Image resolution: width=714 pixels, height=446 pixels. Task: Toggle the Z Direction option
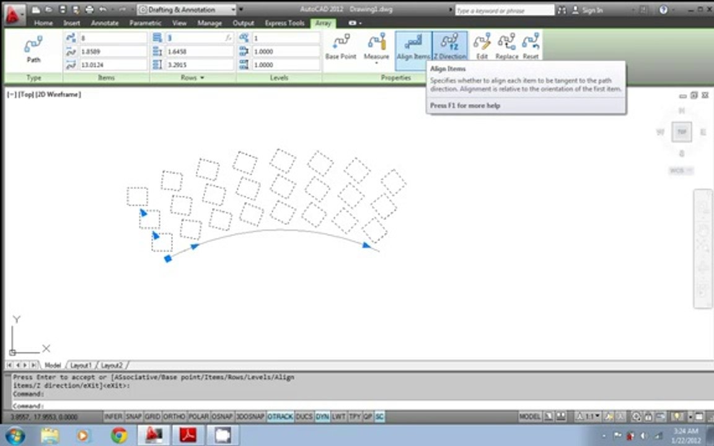450,46
